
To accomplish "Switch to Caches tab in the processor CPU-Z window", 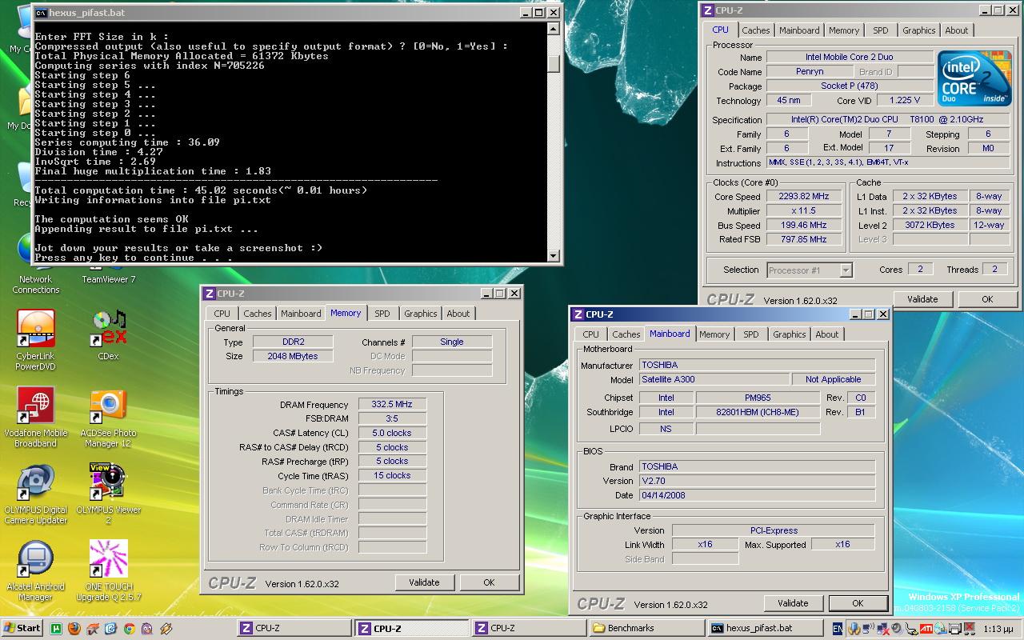I will tap(755, 30).
